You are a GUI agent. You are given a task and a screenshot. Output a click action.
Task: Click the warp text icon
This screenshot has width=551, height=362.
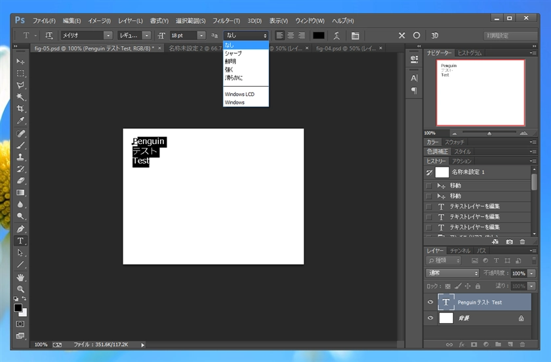(x=337, y=35)
